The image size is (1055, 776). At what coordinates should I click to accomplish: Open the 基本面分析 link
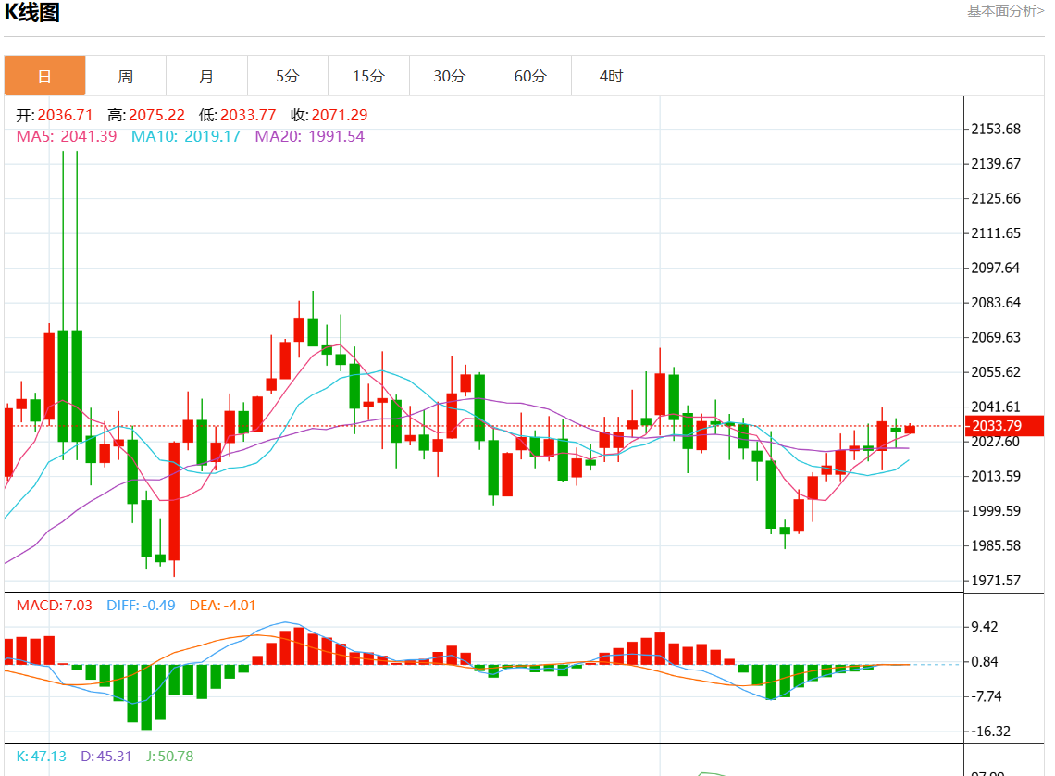point(1005,11)
